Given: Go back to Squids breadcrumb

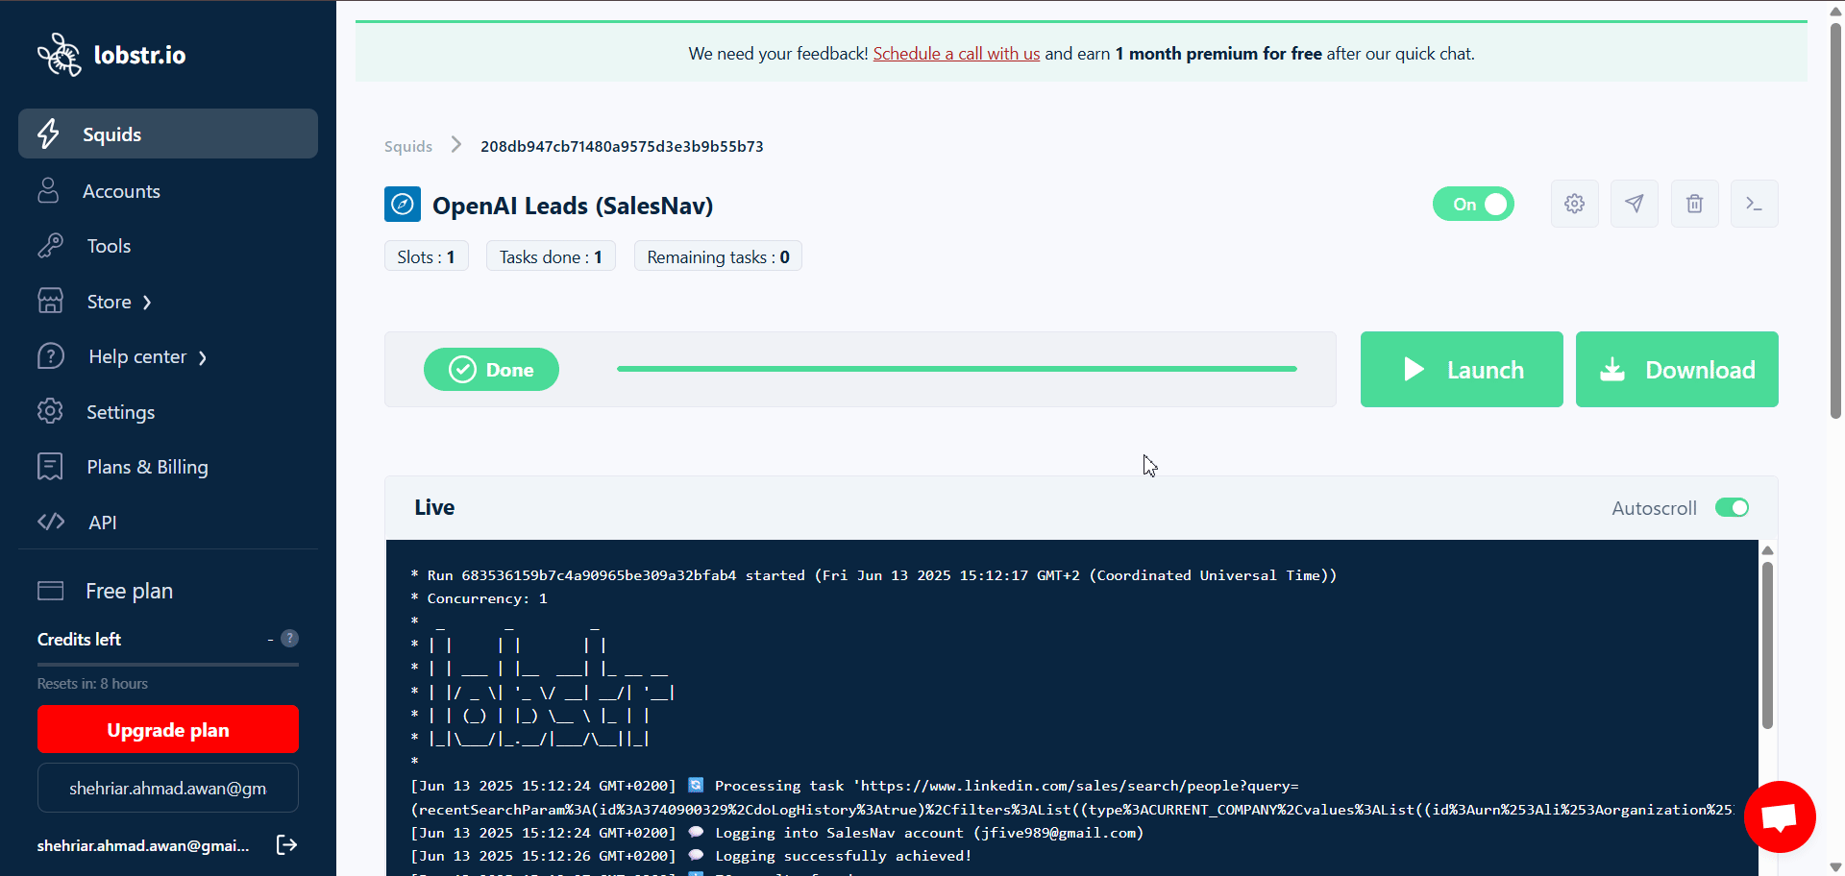Looking at the screenshot, I should tap(408, 146).
